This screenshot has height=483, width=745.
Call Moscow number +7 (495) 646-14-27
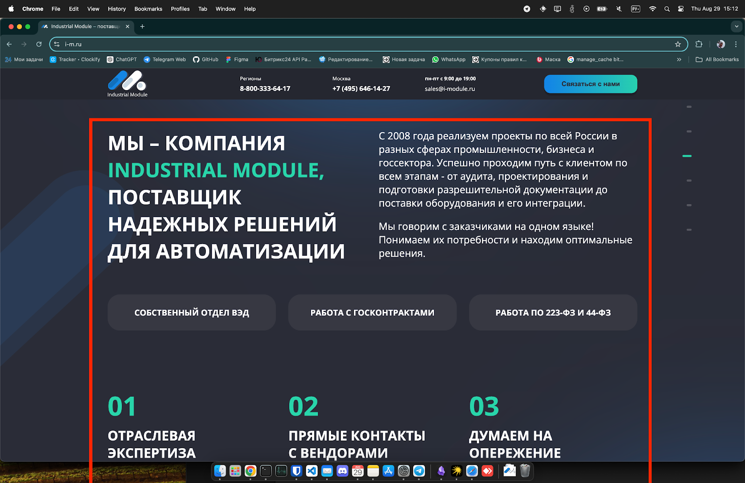(361, 88)
